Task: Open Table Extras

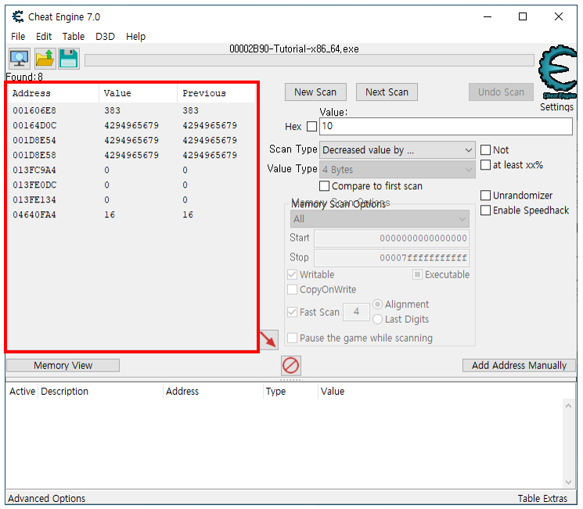Action: click(x=542, y=498)
